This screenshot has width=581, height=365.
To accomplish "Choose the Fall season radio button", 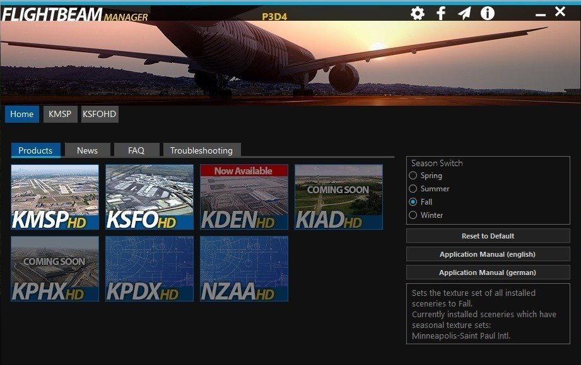I will tap(413, 202).
